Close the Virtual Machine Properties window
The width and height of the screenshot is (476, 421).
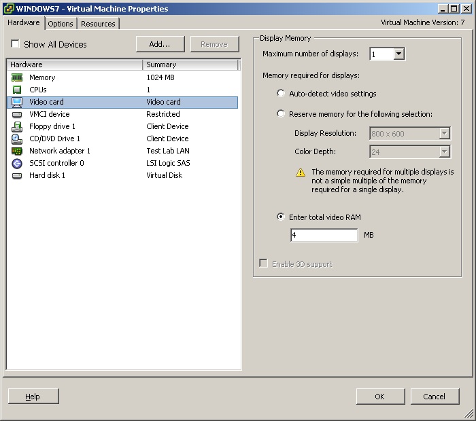(466, 8)
